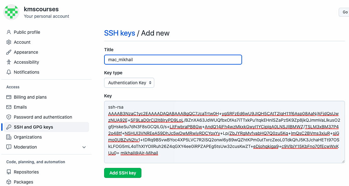Viewport: 349px width, 186px height.
Task: Expand the Moderation section chevron
Action: coord(84,147)
